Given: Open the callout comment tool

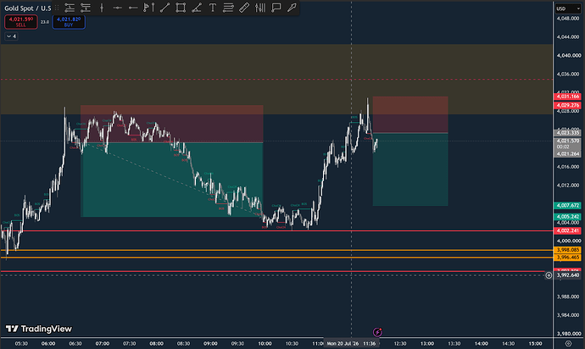Looking at the screenshot, I should [x=276, y=8].
